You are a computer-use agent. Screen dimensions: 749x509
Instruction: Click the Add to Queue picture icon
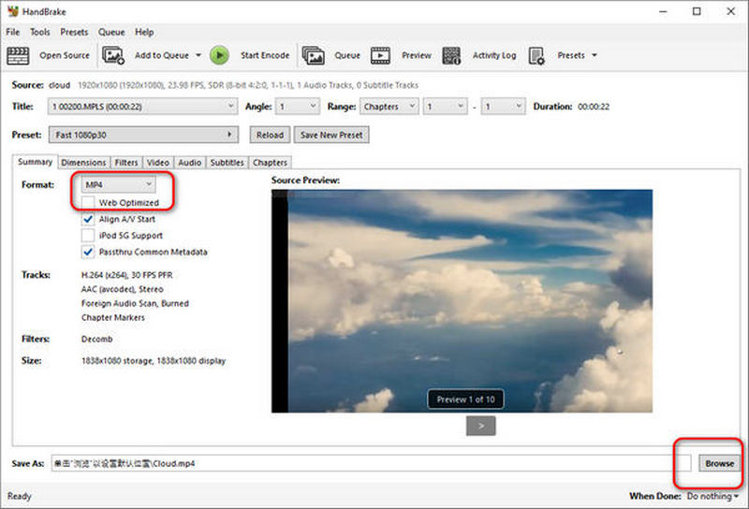[x=113, y=55]
